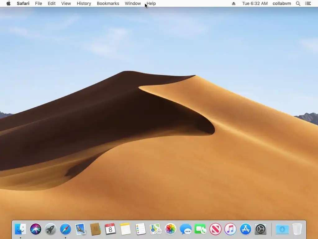318x239 pixels.
Task: Click the Tue 6:32 AM clock
Action: (255, 3)
